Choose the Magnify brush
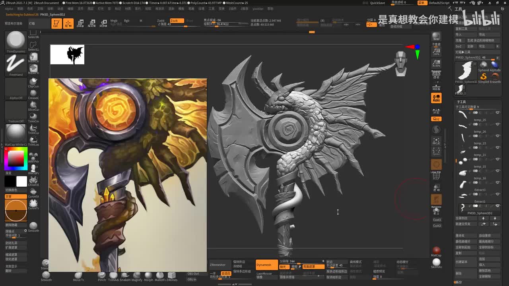Viewport: 509px width, 286px height. (137, 276)
